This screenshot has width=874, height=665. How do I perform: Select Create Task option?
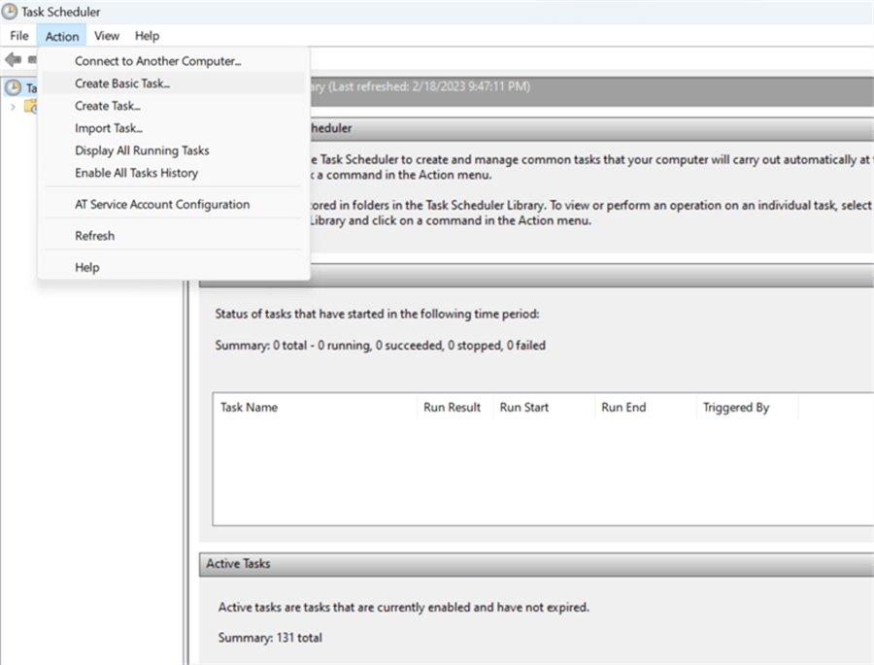pos(174,106)
